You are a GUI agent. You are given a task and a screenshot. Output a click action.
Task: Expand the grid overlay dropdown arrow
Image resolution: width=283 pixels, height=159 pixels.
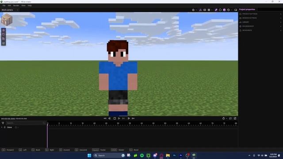click(x=212, y=10)
